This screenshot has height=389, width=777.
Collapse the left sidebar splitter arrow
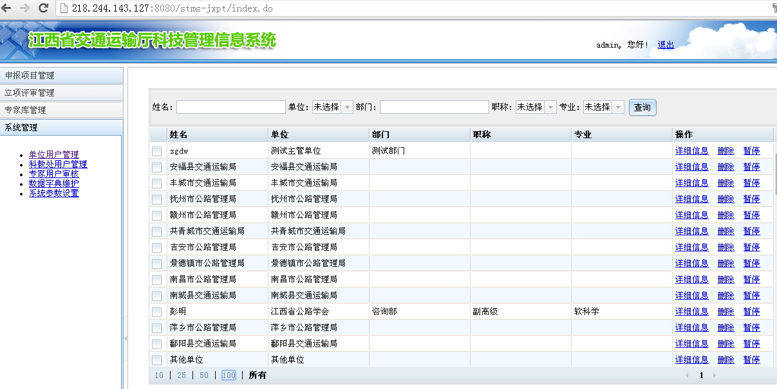pyautogui.click(x=126, y=338)
